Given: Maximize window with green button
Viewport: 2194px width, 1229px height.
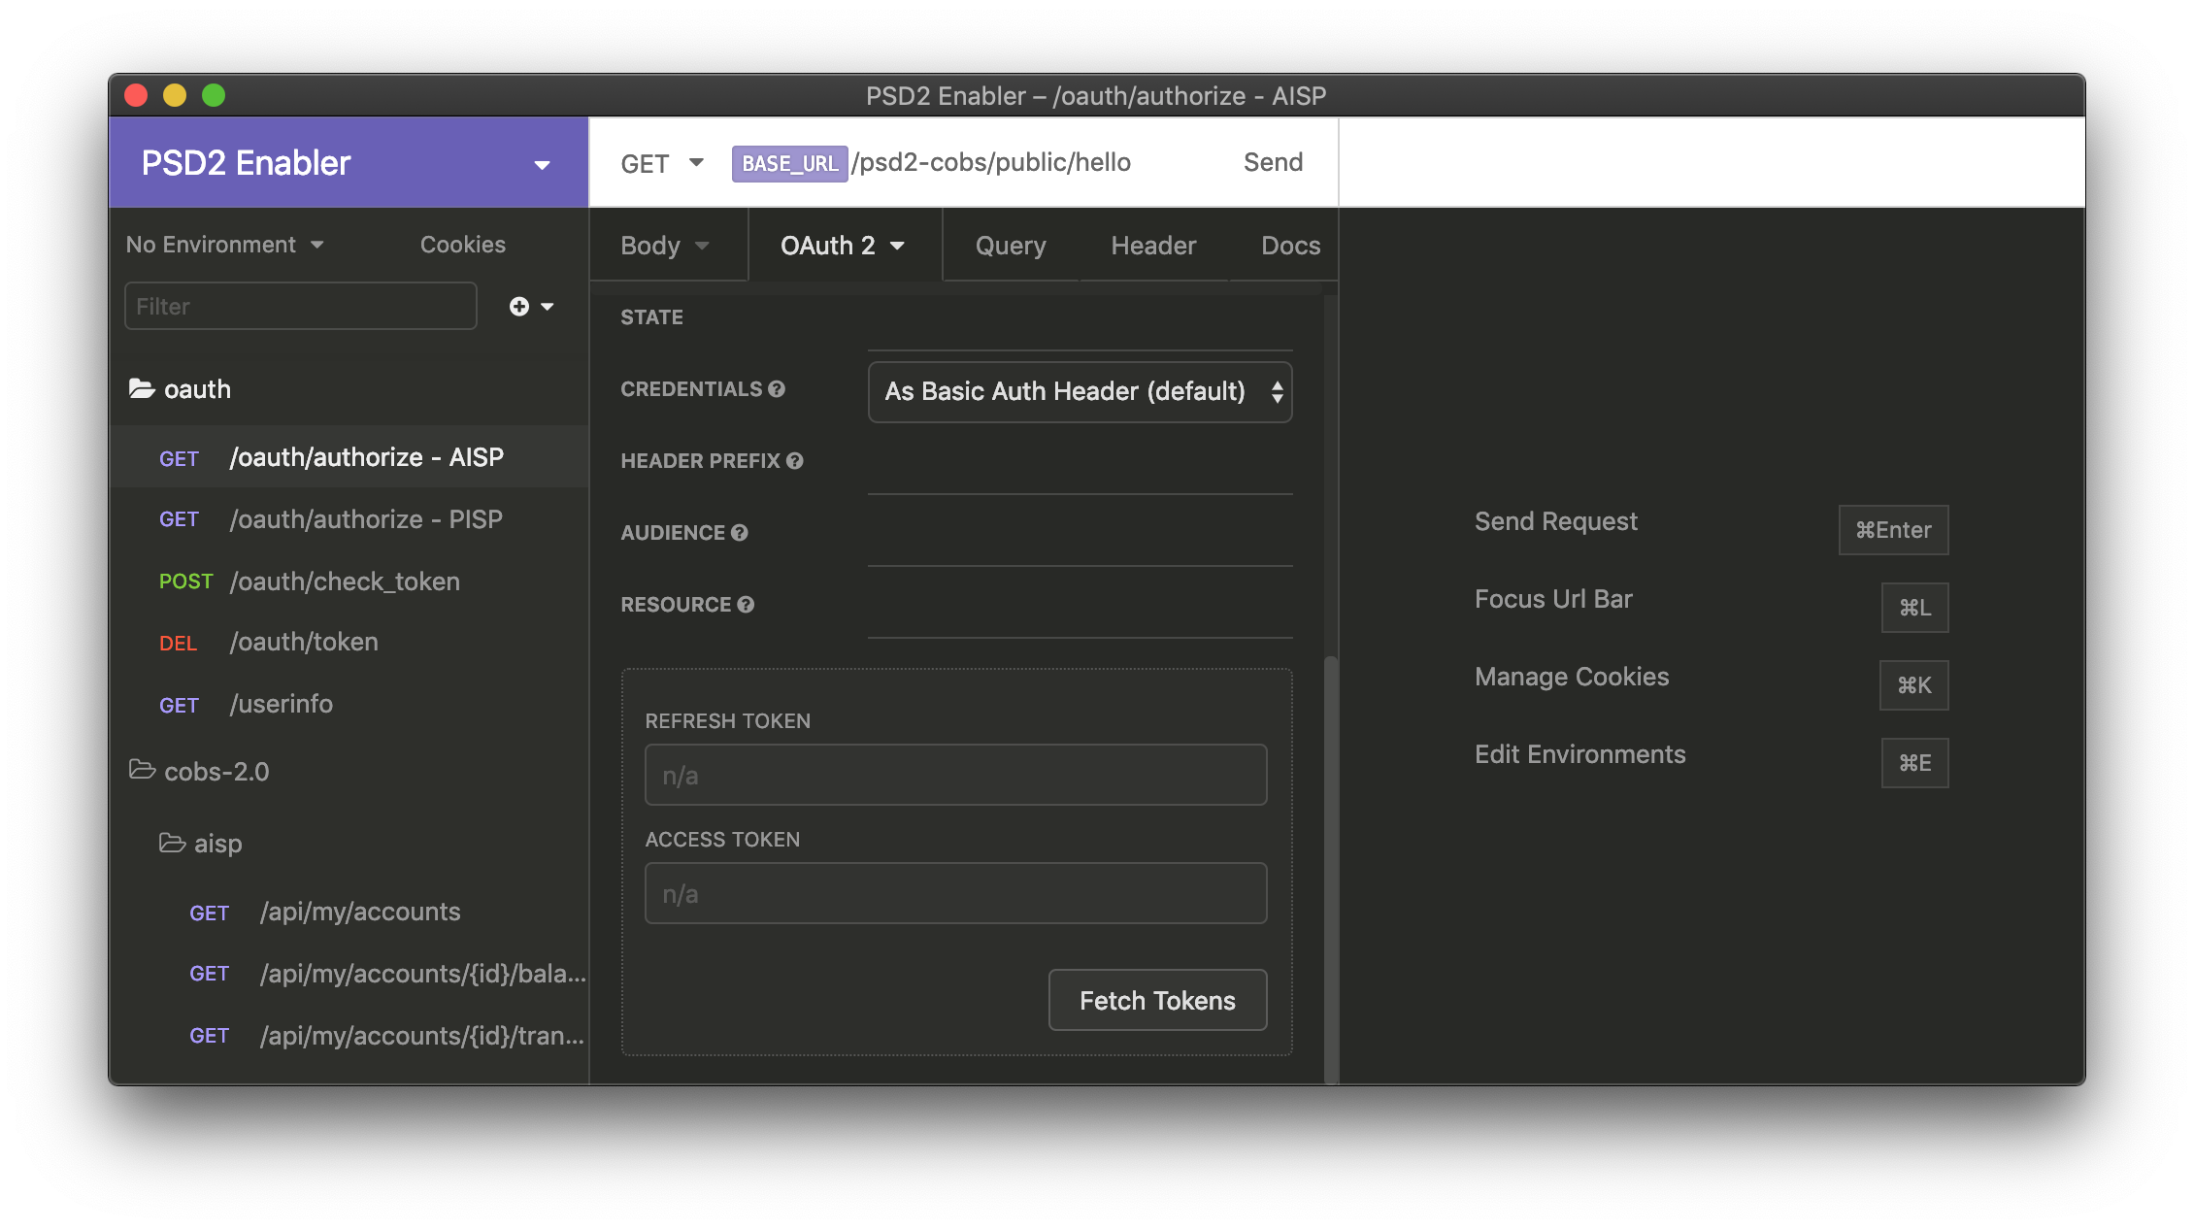Looking at the screenshot, I should coord(214,95).
